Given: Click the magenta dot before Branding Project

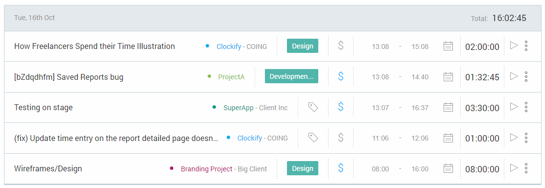Looking at the screenshot, I should [171, 168].
